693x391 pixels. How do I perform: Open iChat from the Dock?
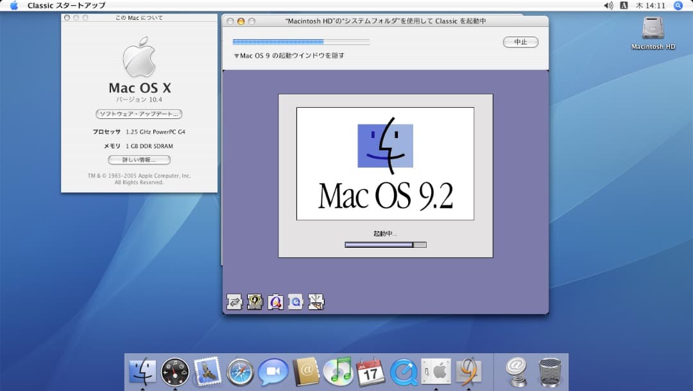(271, 371)
